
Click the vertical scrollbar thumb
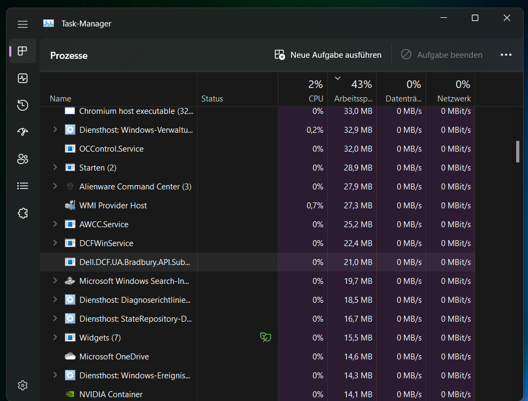click(x=518, y=152)
